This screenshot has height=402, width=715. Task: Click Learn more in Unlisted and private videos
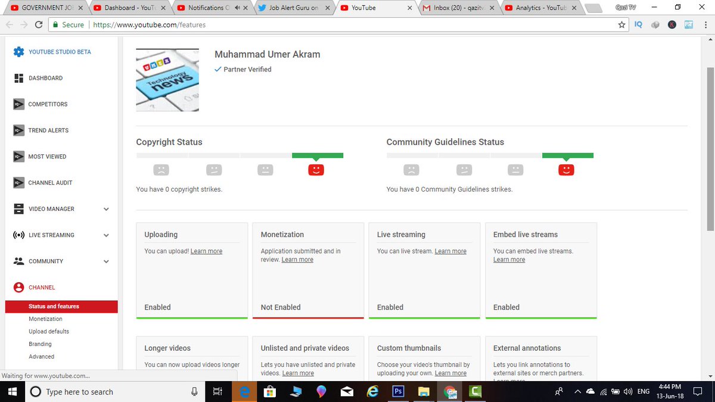298,373
